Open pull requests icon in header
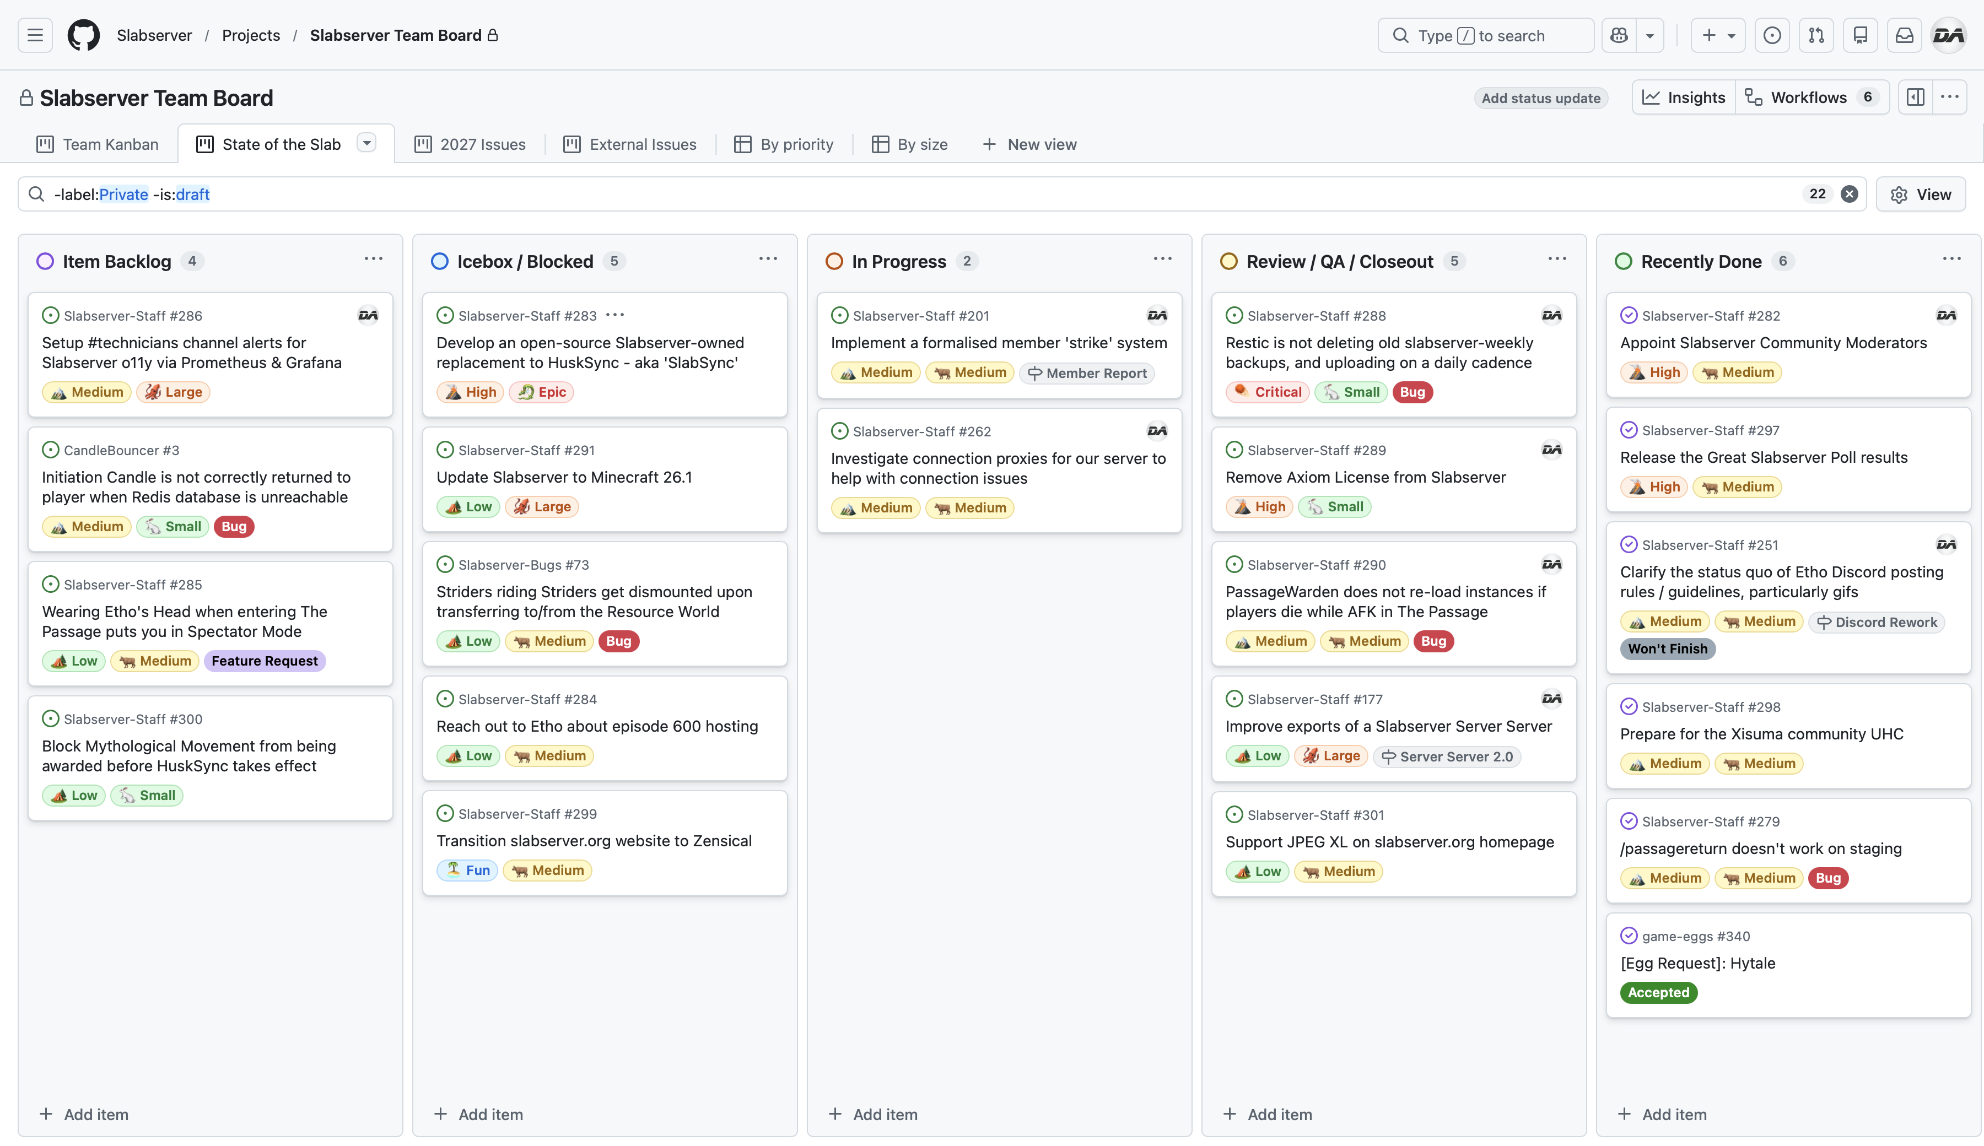 tap(1816, 35)
